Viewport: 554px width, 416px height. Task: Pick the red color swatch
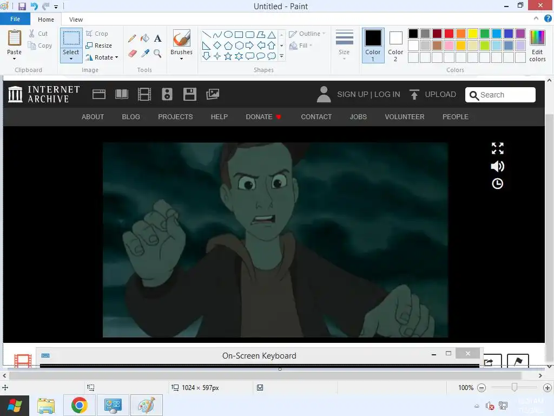coord(449,34)
